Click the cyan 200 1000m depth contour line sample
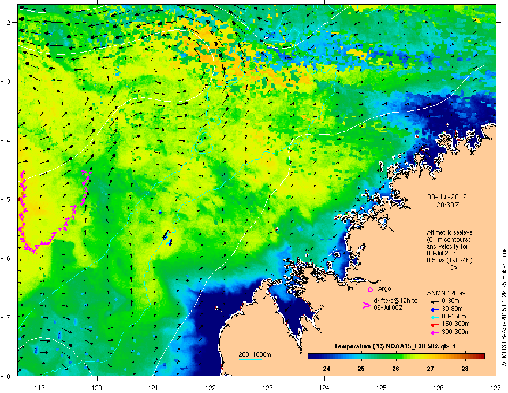 [250, 359]
